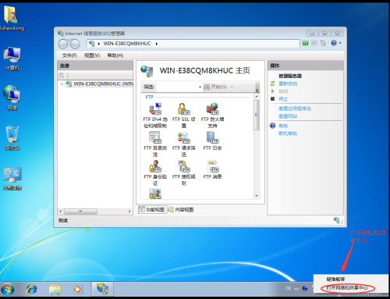Open FTP authentication feature
Viewport: 390px width, 299px height.
[x=155, y=173]
